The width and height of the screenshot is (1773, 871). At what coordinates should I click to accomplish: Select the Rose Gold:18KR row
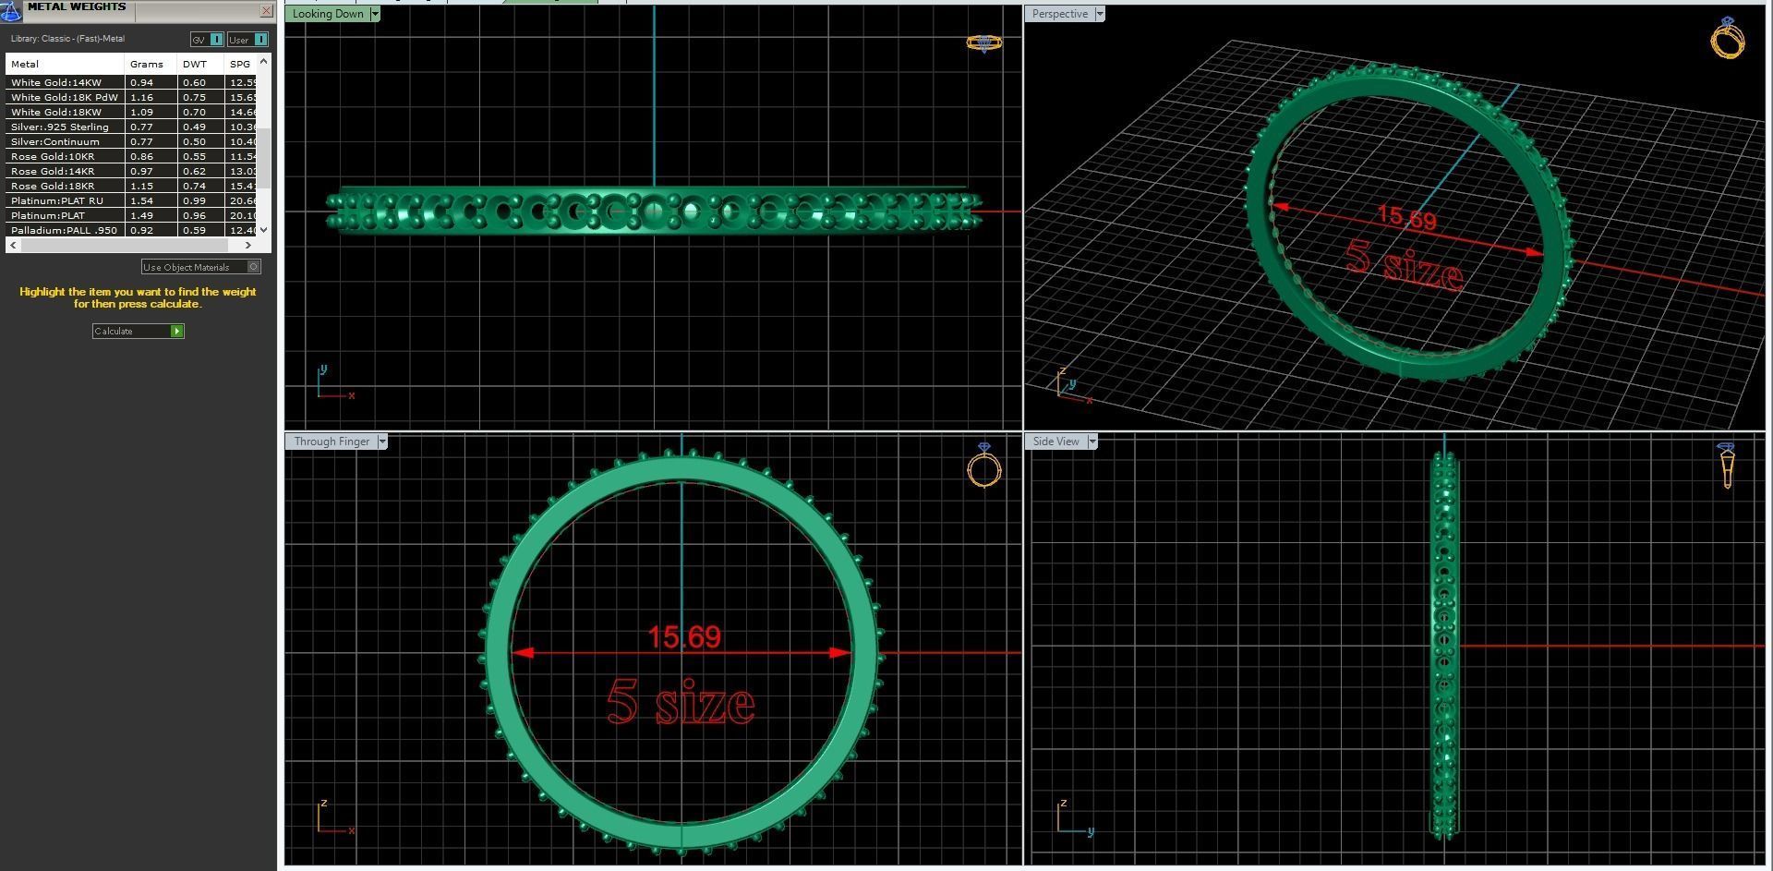(x=131, y=186)
